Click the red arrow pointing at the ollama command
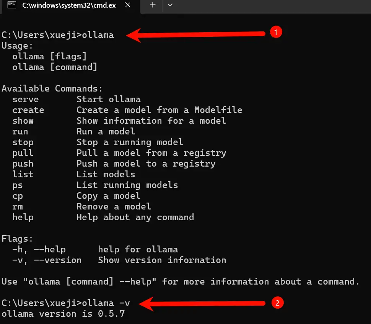This screenshot has height=324, width=371. 195,35
